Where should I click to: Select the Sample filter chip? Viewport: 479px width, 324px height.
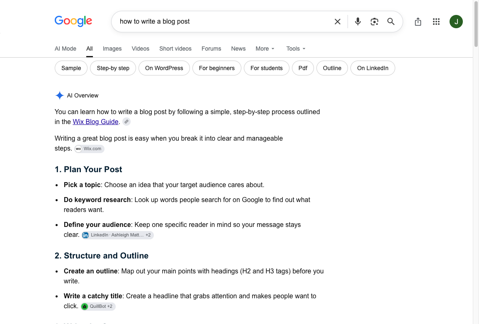pos(71,68)
